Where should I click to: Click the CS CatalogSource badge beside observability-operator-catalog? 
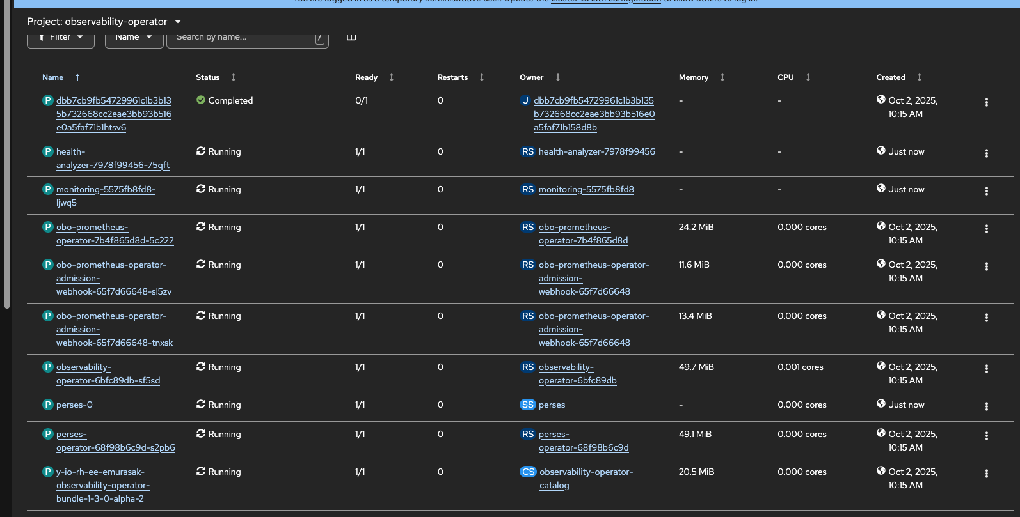tap(528, 472)
